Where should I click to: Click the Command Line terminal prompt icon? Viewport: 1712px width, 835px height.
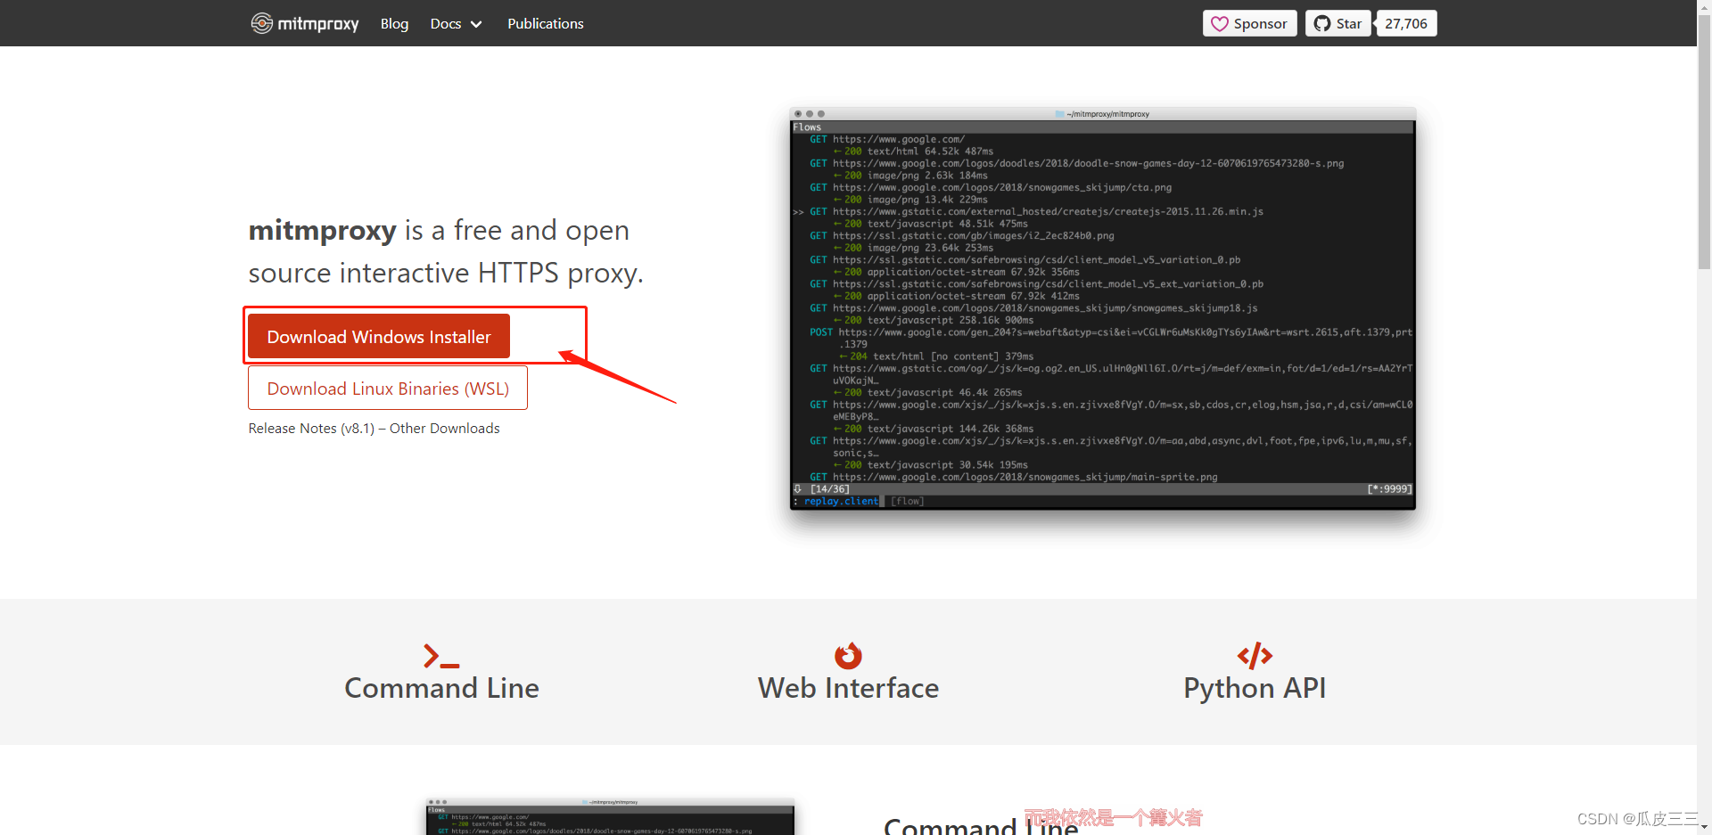pyautogui.click(x=441, y=656)
